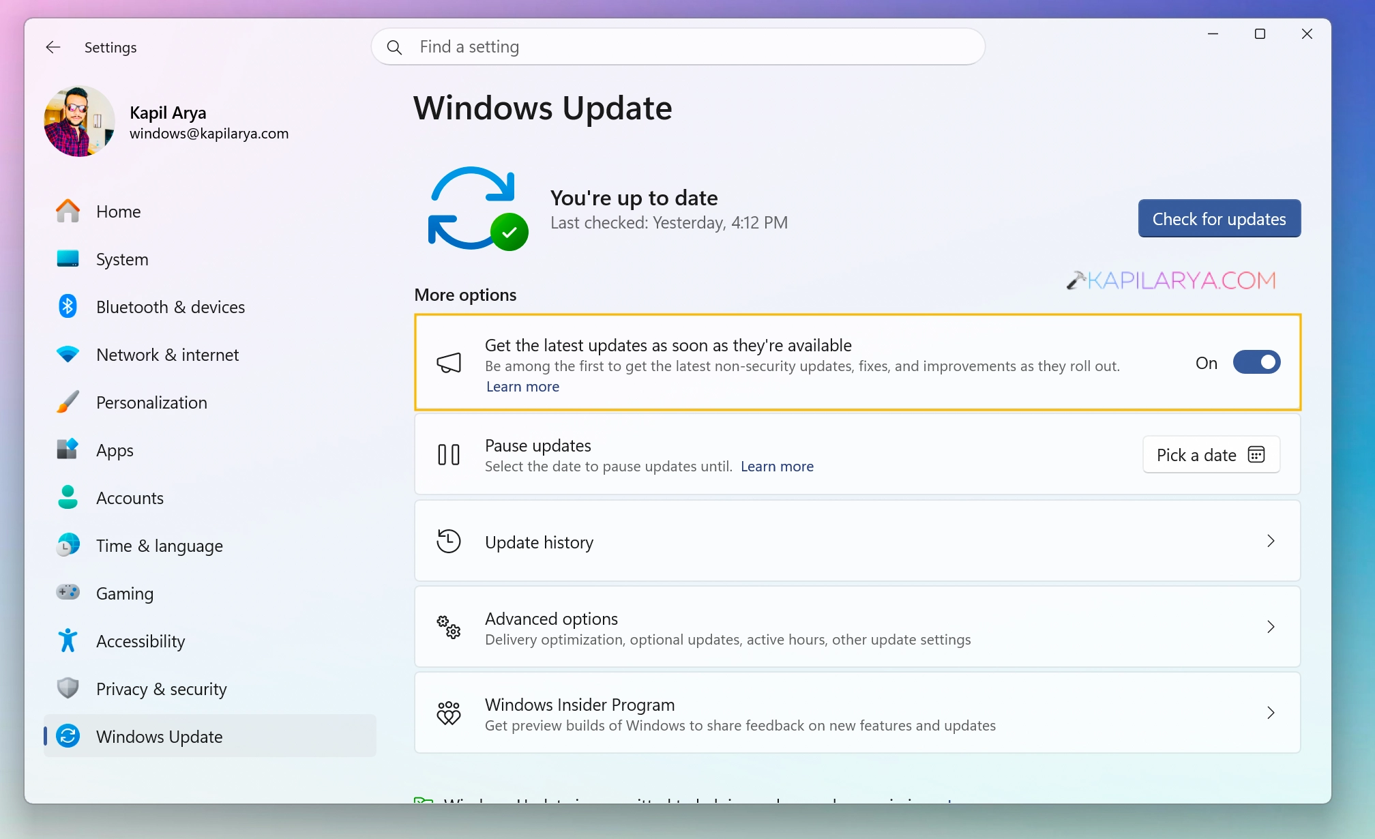This screenshot has height=839, width=1375.
Task: Click the Update history clock icon
Action: click(x=449, y=542)
